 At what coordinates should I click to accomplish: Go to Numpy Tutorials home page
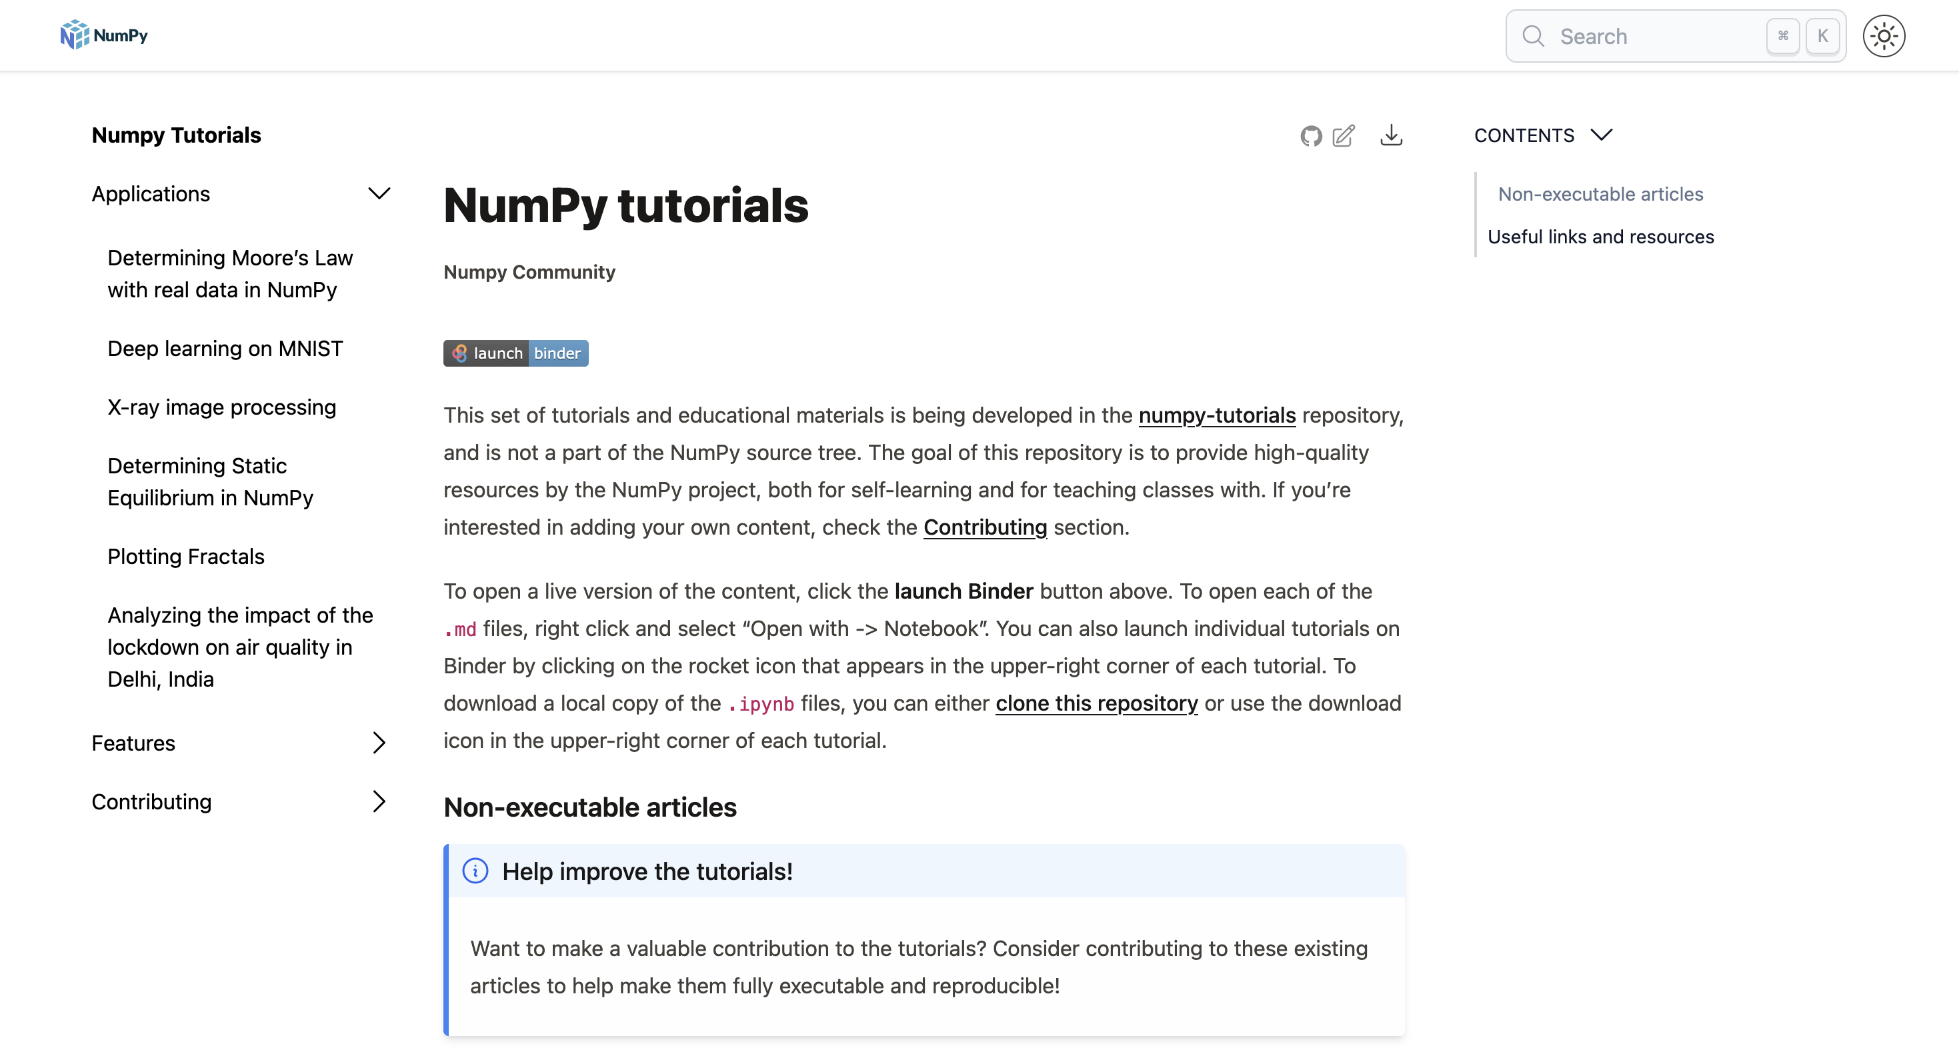[x=175, y=135]
